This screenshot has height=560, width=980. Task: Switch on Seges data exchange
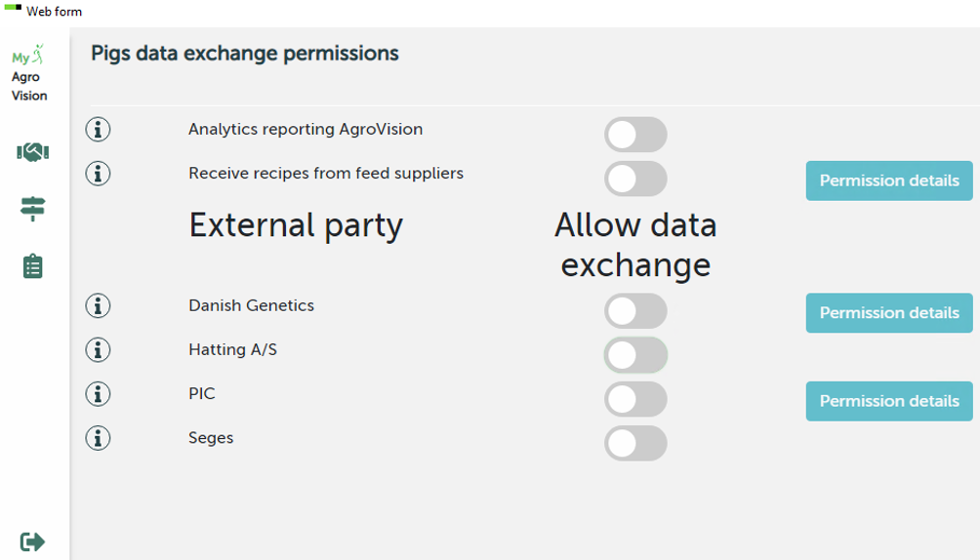[635, 443]
